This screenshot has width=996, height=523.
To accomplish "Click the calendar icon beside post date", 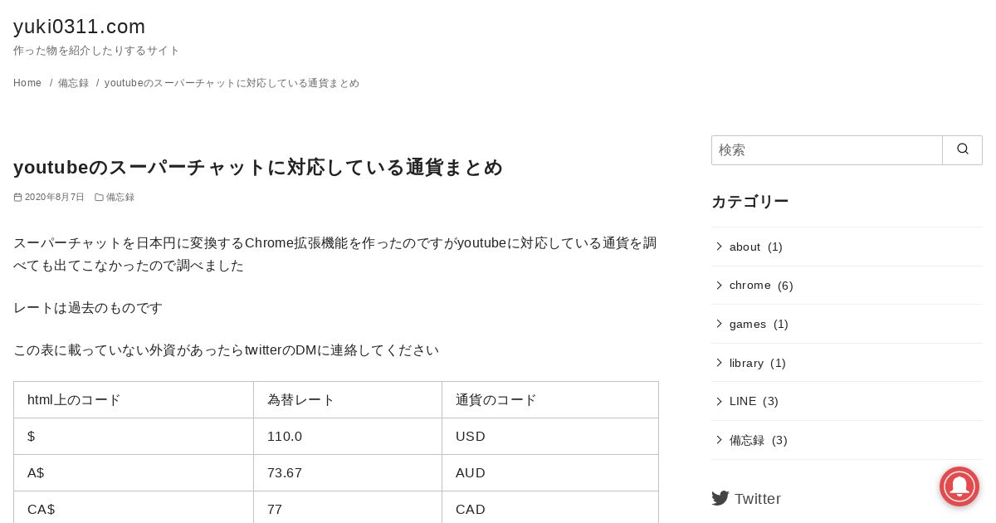I will (17, 198).
